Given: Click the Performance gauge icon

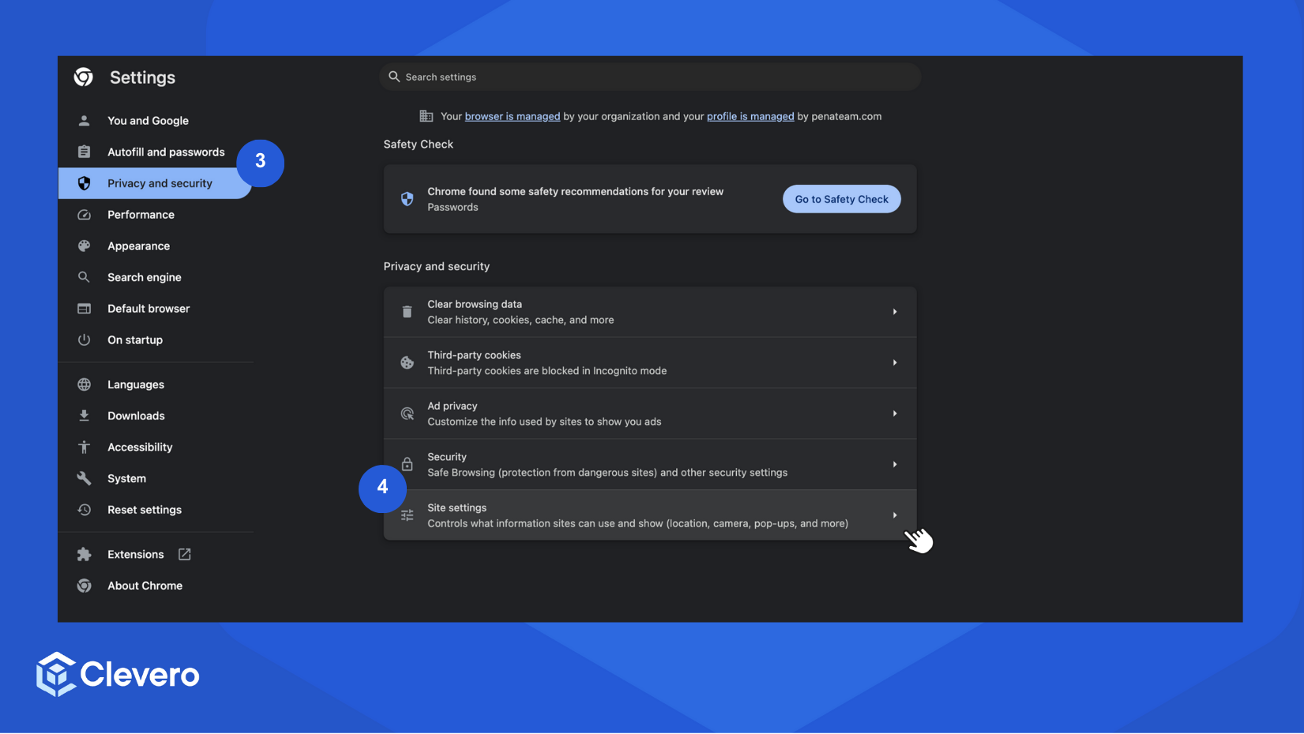Looking at the screenshot, I should coord(84,215).
